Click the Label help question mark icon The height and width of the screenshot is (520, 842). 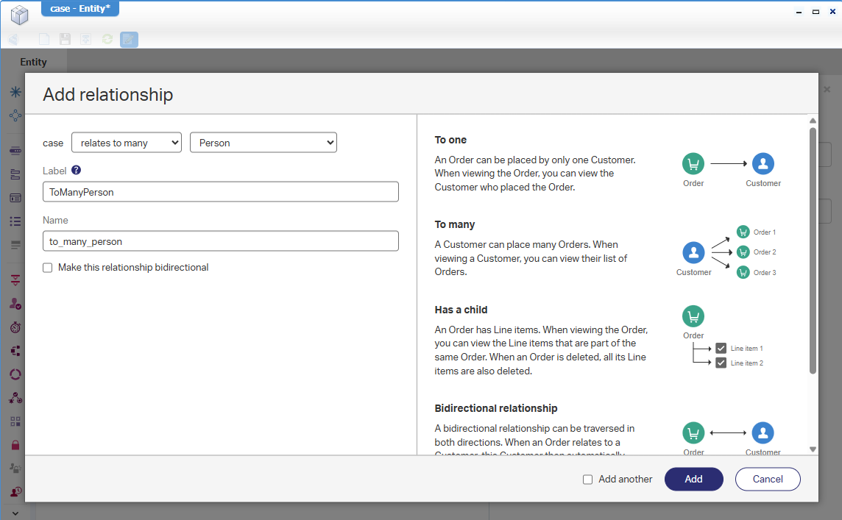tap(76, 171)
